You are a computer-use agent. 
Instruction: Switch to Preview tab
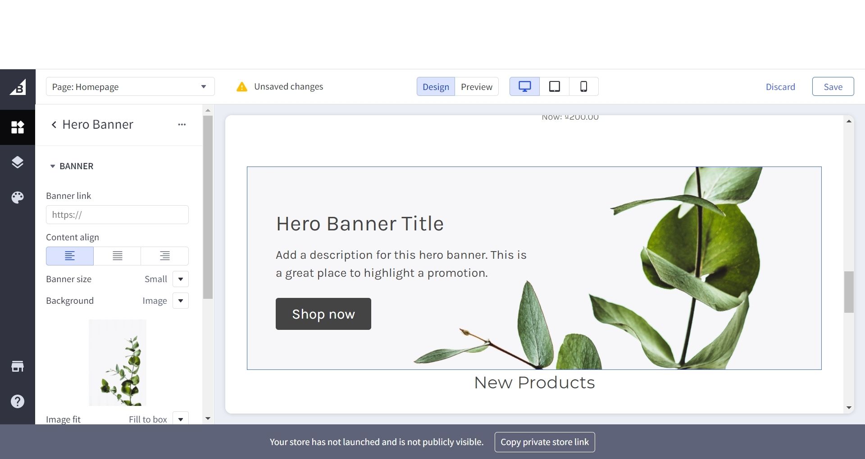[x=476, y=87]
